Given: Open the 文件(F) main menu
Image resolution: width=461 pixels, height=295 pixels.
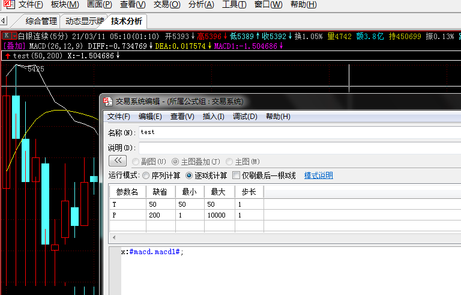Looking at the screenshot, I should pyautogui.click(x=31, y=4).
